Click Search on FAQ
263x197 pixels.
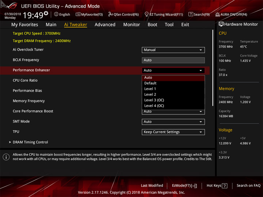click(x=249, y=186)
